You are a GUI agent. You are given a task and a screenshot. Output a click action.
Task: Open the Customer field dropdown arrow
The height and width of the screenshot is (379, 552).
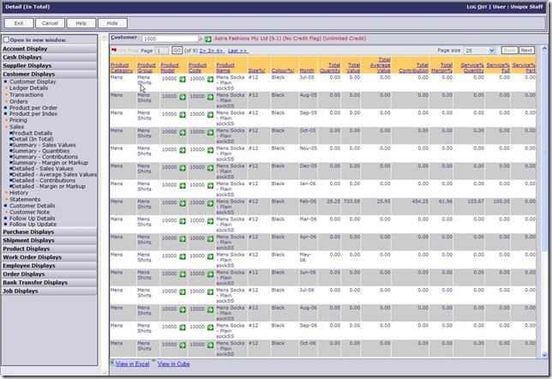pyautogui.click(x=200, y=39)
